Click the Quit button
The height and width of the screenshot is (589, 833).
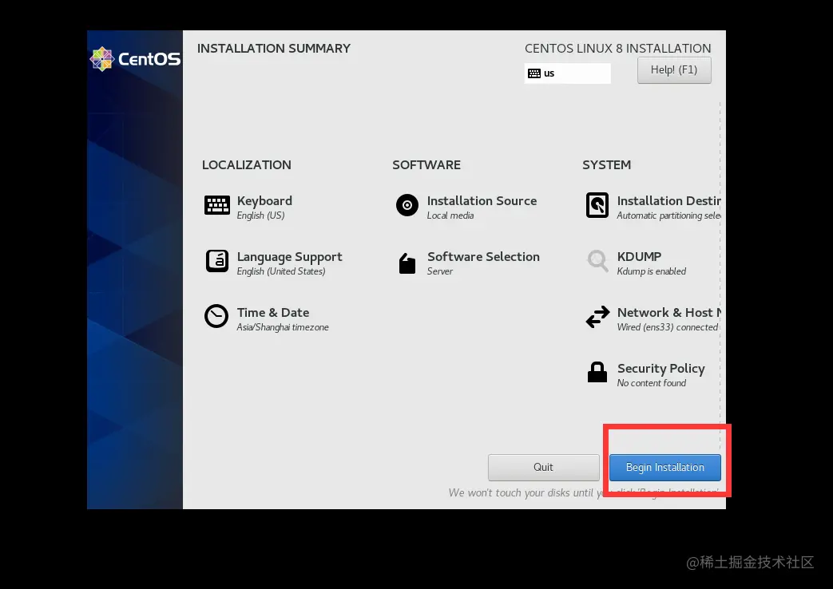point(543,468)
